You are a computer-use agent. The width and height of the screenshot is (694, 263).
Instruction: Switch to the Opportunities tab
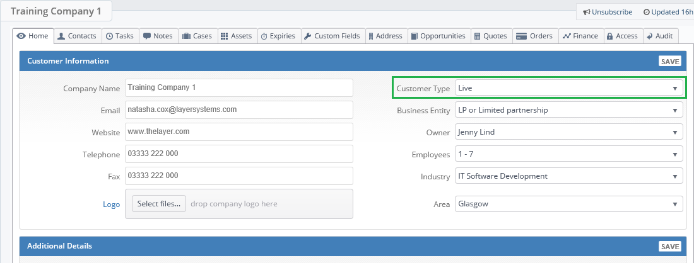(x=438, y=36)
